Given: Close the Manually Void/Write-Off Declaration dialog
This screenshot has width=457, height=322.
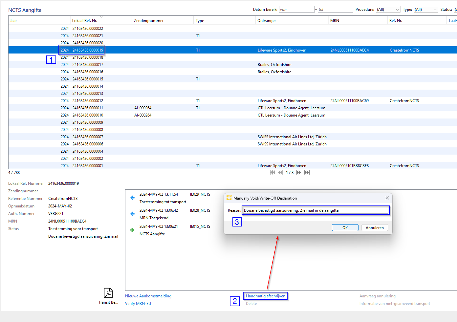Looking at the screenshot, I should point(387,198).
